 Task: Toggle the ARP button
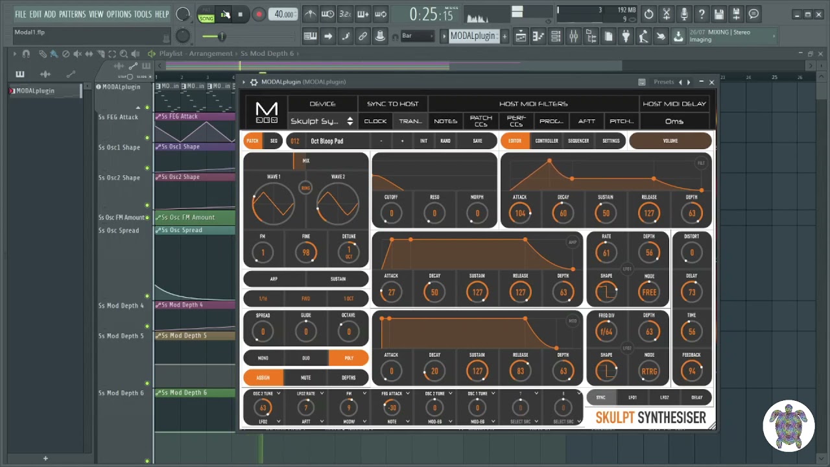274,279
